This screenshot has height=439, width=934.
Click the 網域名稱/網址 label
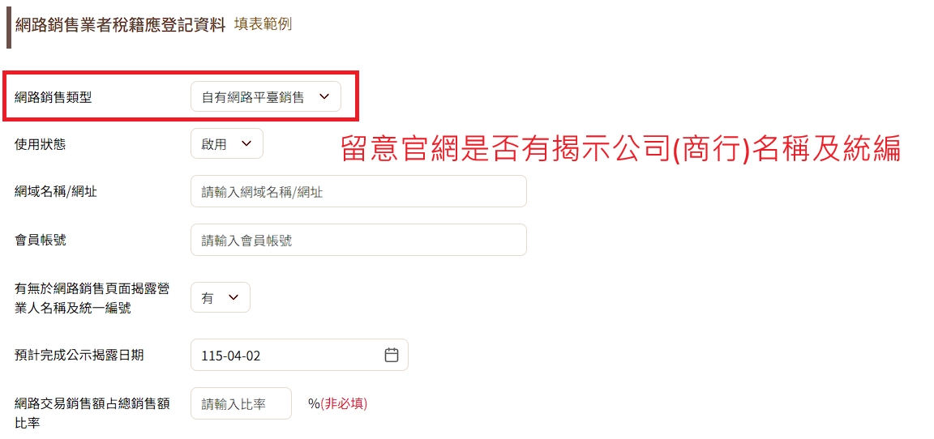click(56, 192)
